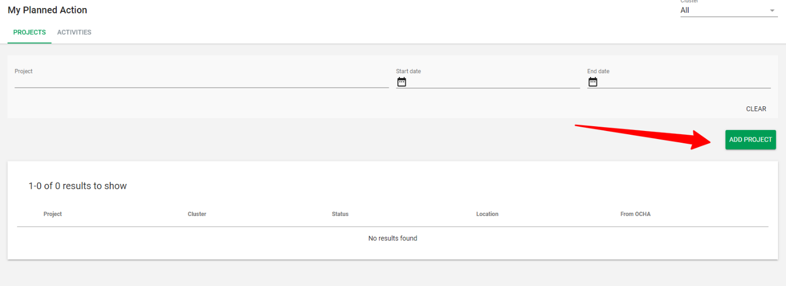
Task: Select the Projects tab
Action: (29, 32)
